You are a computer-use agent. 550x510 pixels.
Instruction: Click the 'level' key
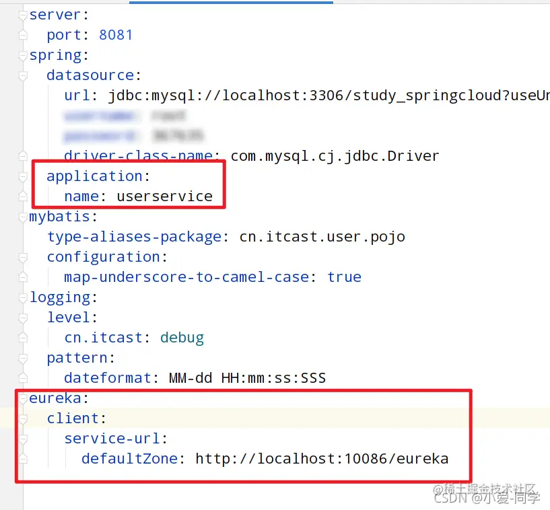[x=69, y=318]
